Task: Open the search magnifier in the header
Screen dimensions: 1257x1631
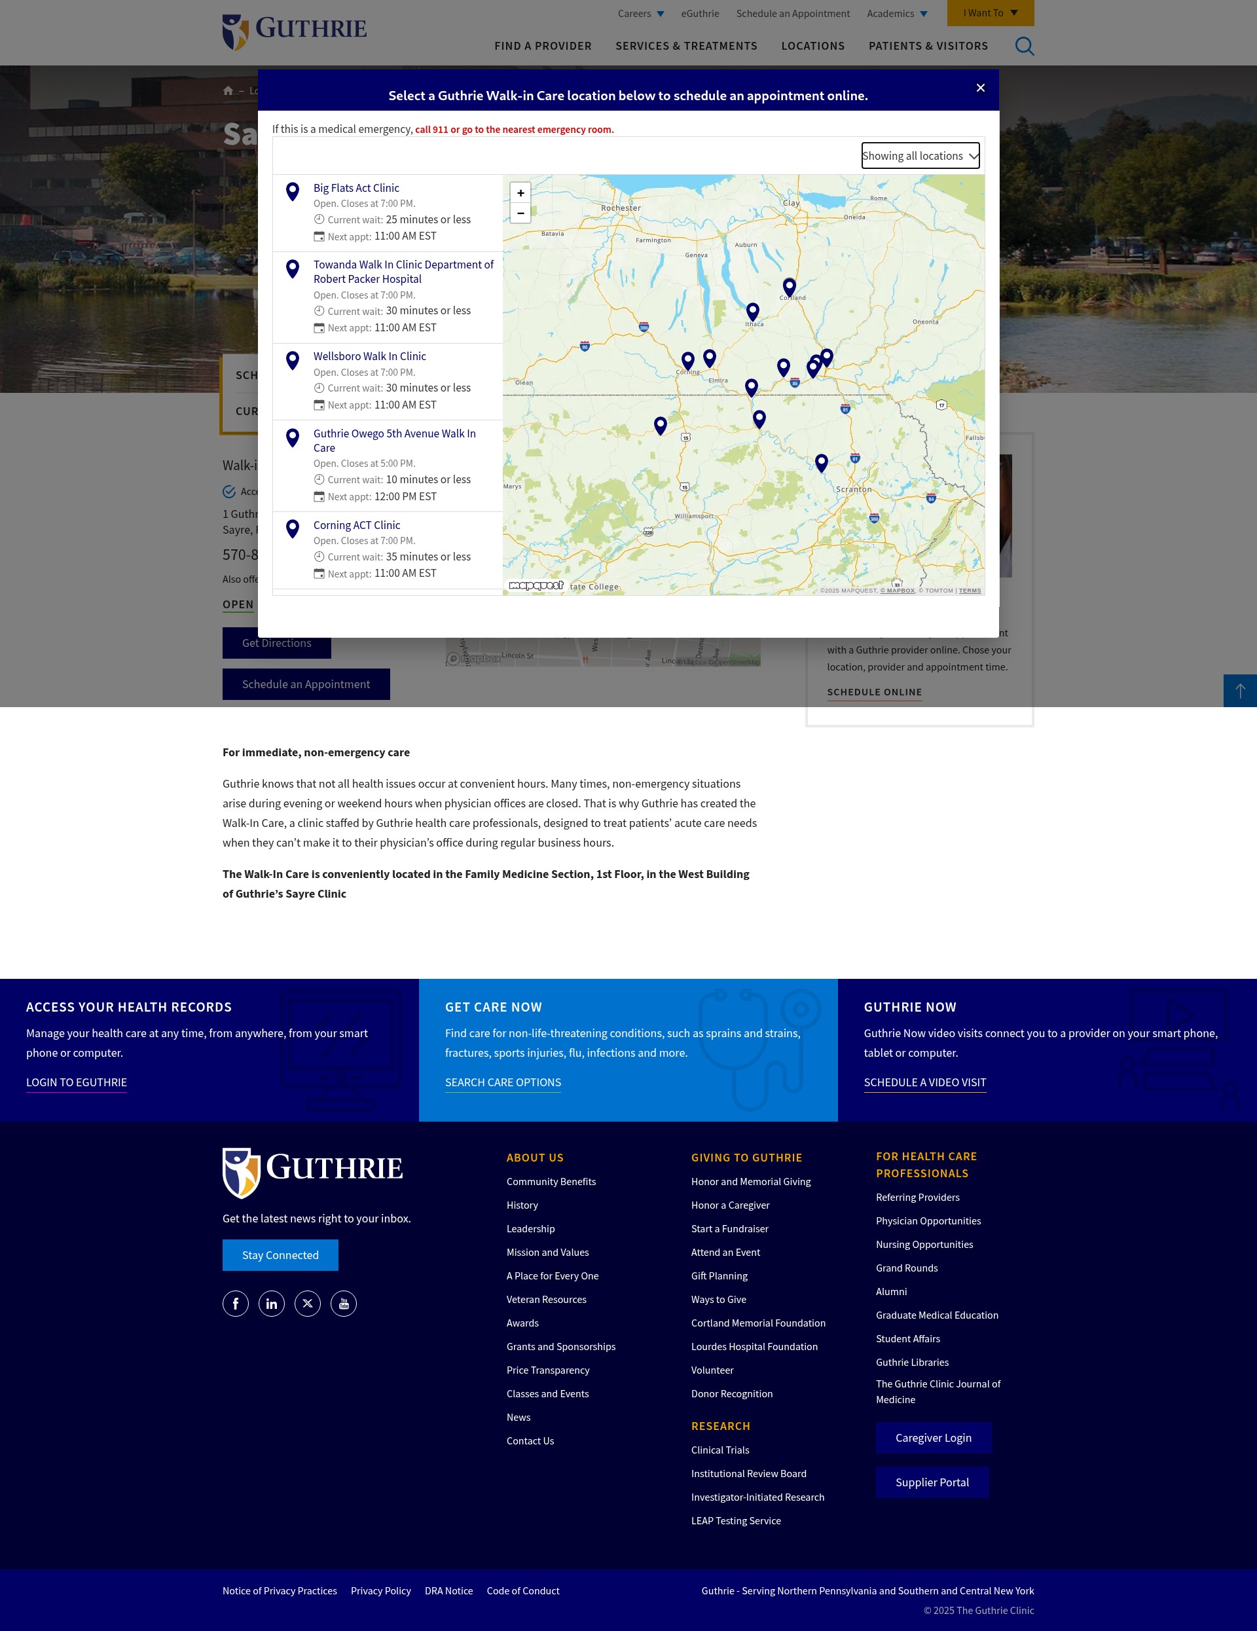Action: [1024, 46]
